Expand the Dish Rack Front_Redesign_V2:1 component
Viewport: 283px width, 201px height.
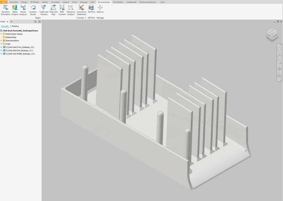coord(1,47)
